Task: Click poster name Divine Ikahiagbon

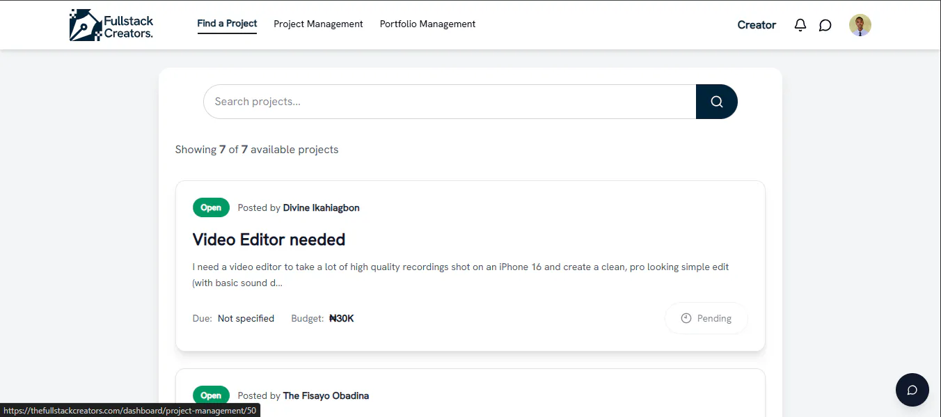Action: 321,207
